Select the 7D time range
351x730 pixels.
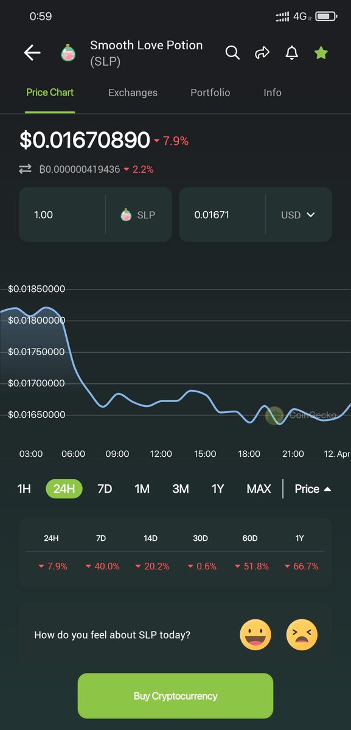pyautogui.click(x=105, y=488)
